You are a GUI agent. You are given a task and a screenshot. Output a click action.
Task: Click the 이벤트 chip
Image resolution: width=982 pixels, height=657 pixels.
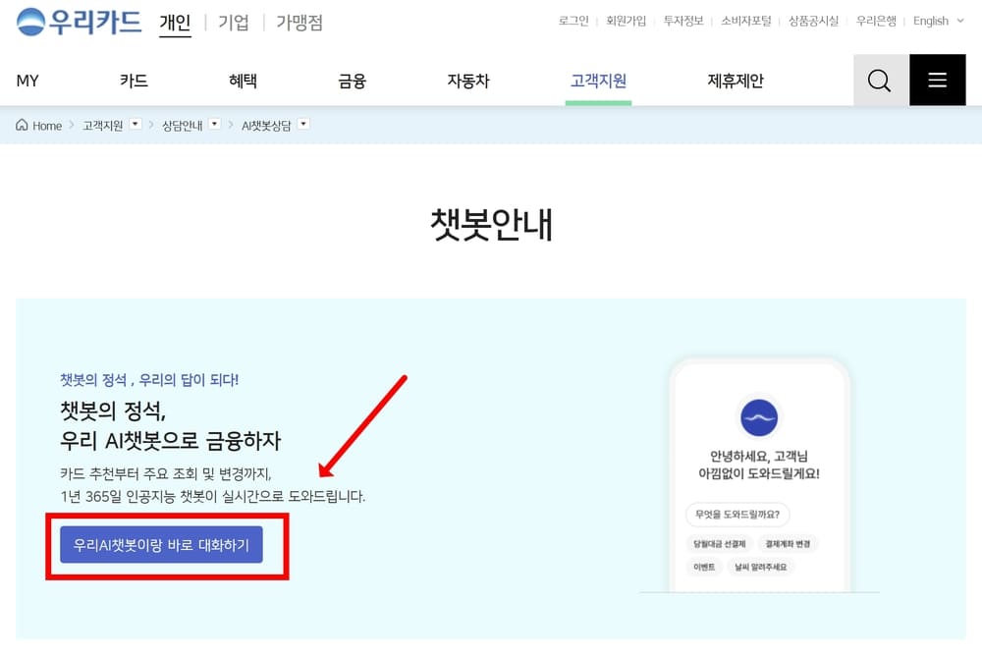(704, 567)
